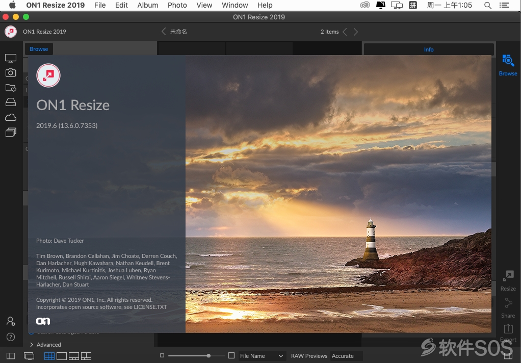
Task: Open the camera source icon
Action: (11, 73)
